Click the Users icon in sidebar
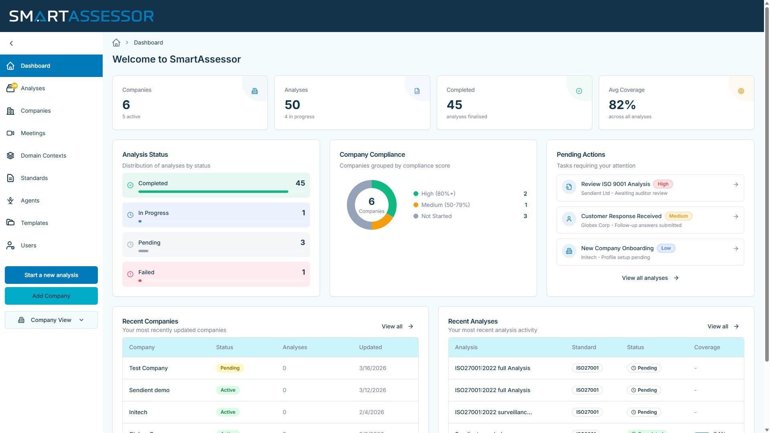The width and height of the screenshot is (770, 433). point(11,245)
